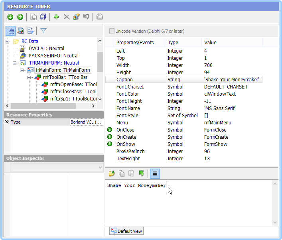Click the mftbOpenBase component icon
Image resolution: width=282 pixels, height=240 pixels.
(x=45, y=85)
